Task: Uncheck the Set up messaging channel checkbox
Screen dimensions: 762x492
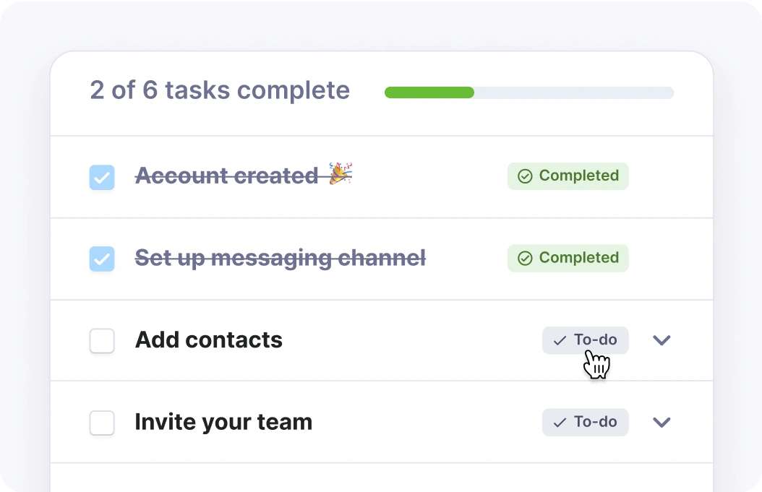Action: pyautogui.click(x=102, y=259)
